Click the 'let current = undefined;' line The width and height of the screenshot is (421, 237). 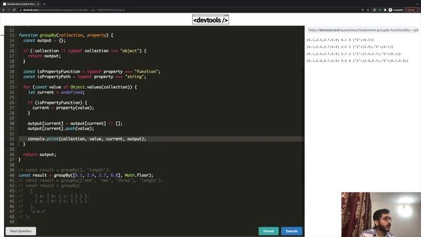pyautogui.click(x=56, y=92)
